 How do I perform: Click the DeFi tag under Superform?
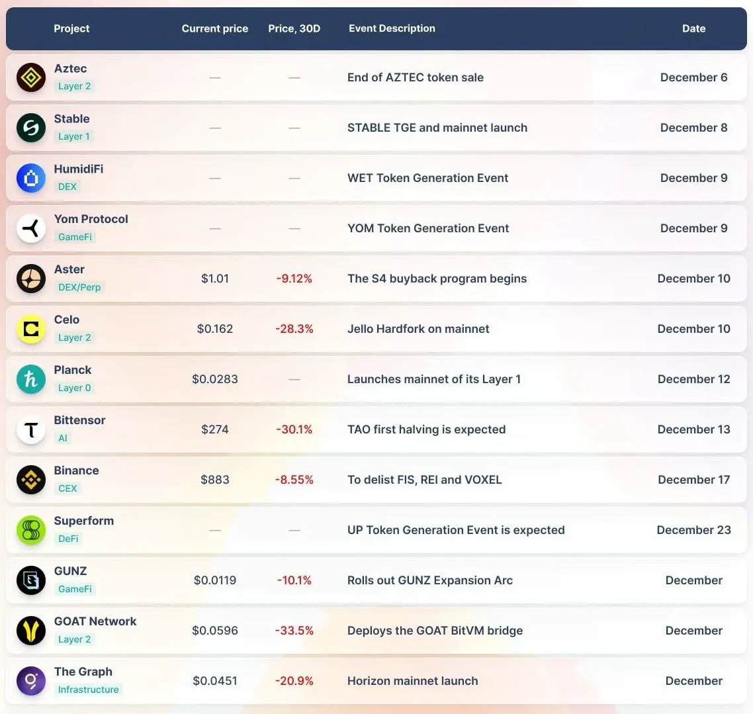[68, 539]
